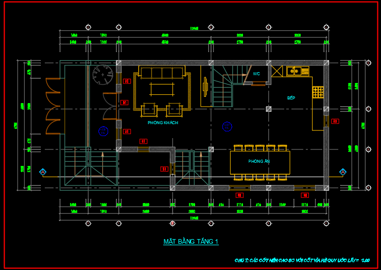Select the WC text label
Screen dimensions: 381x270
pyautogui.click(x=256, y=74)
